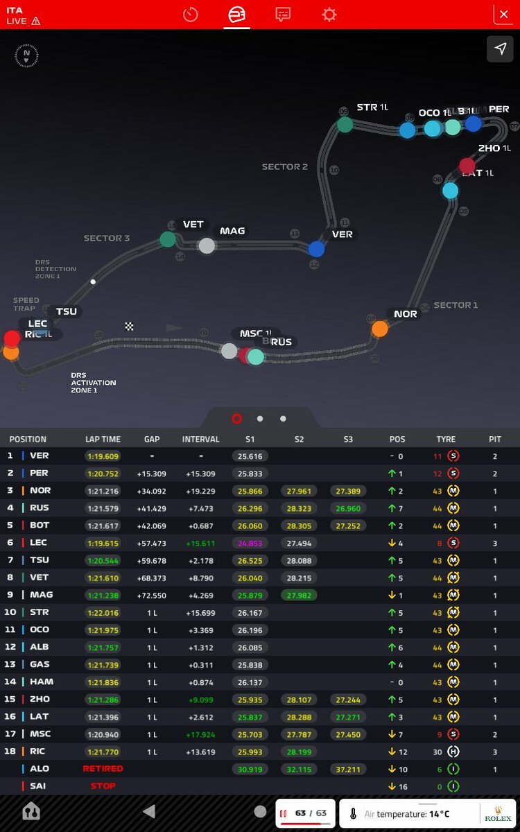Tap ALO RETIRED status
This screenshot has height=832, width=520.
103,768
